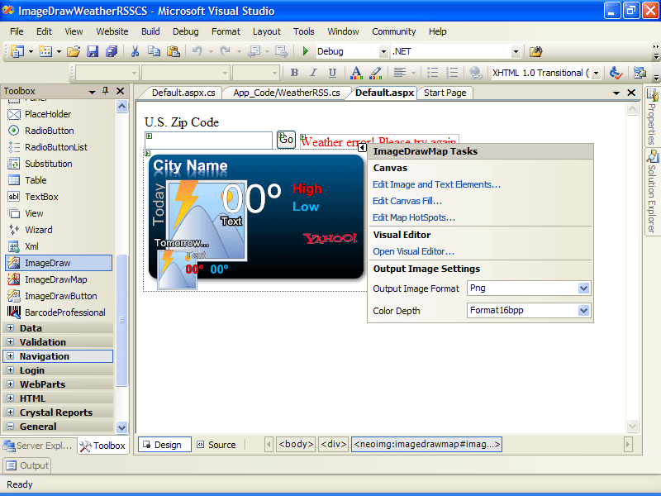
Task: Expand the Navigation toolbox group
Action: (x=11, y=356)
